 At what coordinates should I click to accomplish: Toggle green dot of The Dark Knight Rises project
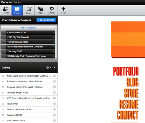pos(53,42)
